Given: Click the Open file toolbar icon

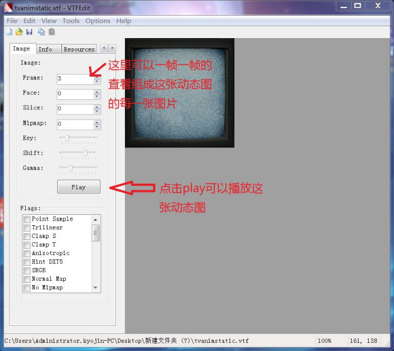Looking at the screenshot, I should [x=19, y=32].
